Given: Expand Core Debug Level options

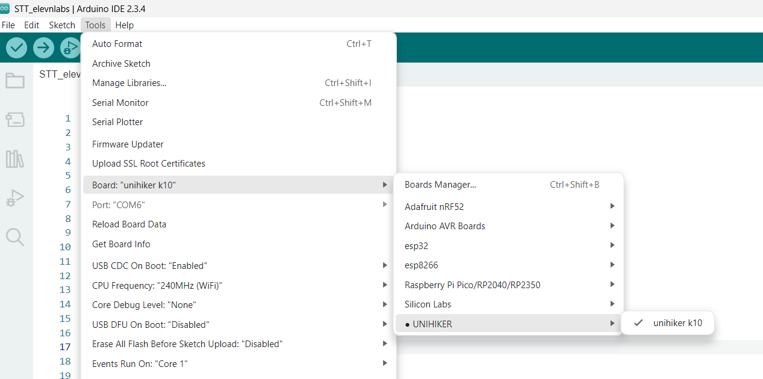Looking at the screenshot, I should 238,305.
